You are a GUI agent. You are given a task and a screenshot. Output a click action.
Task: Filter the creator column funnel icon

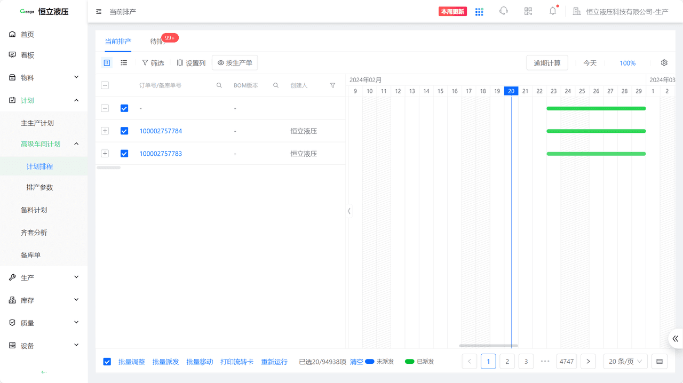pyautogui.click(x=333, y=85)
